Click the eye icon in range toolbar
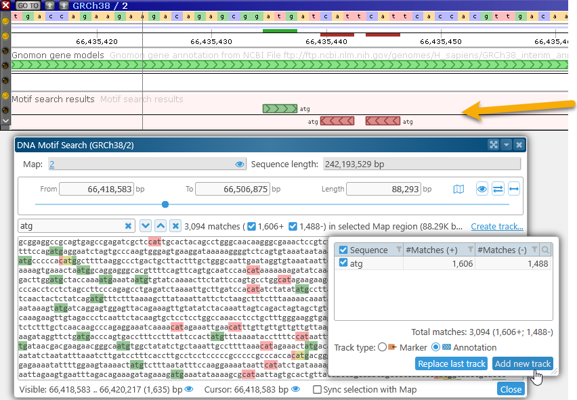The image size is (577, 400). click(482, 190)
